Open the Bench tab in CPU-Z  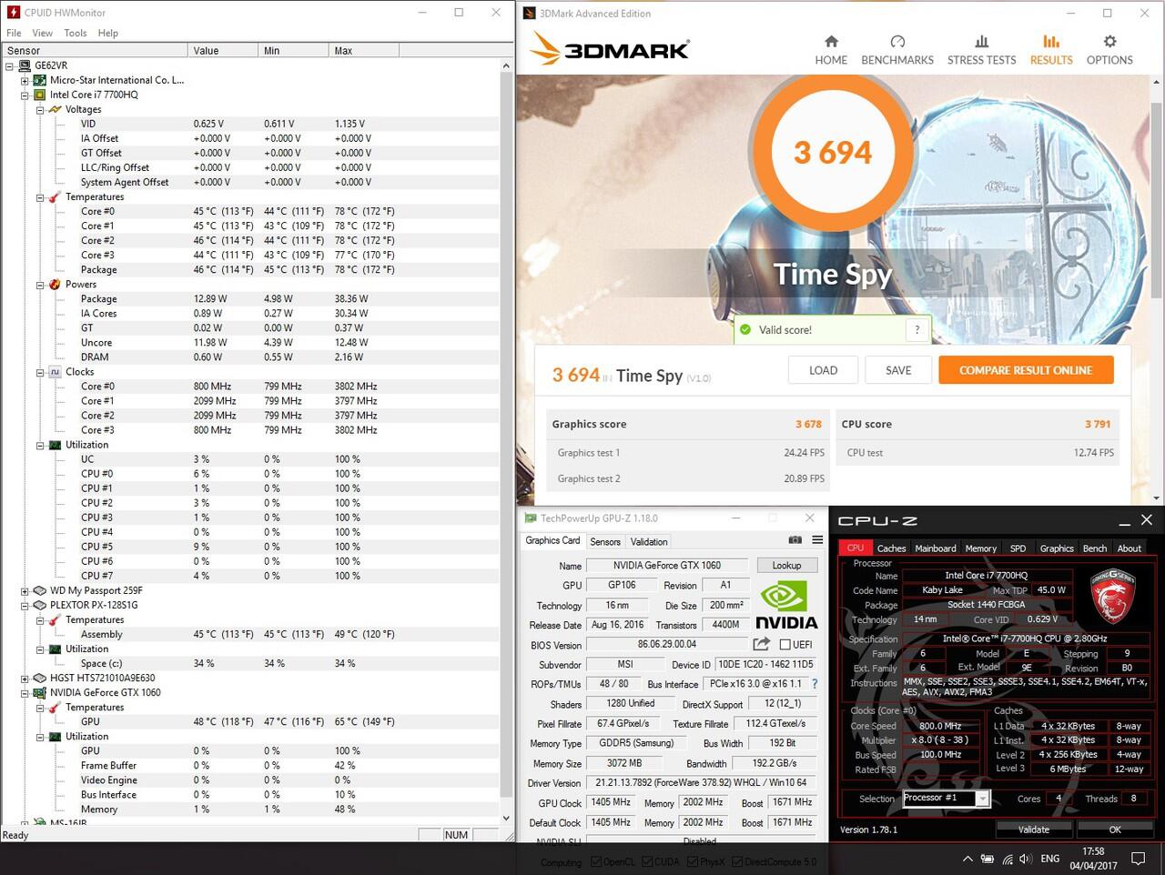pyautogui.click(x=1095, y=548)
